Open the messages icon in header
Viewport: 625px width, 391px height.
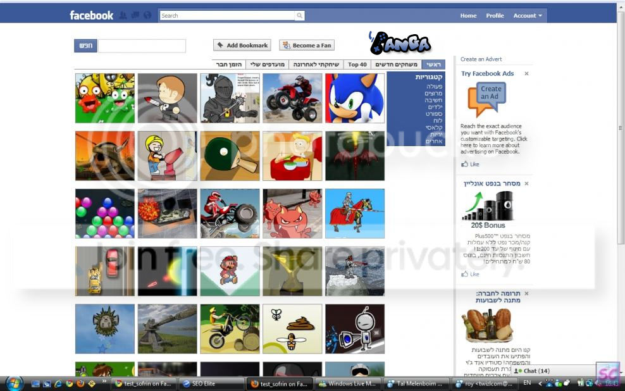point(135,15)
